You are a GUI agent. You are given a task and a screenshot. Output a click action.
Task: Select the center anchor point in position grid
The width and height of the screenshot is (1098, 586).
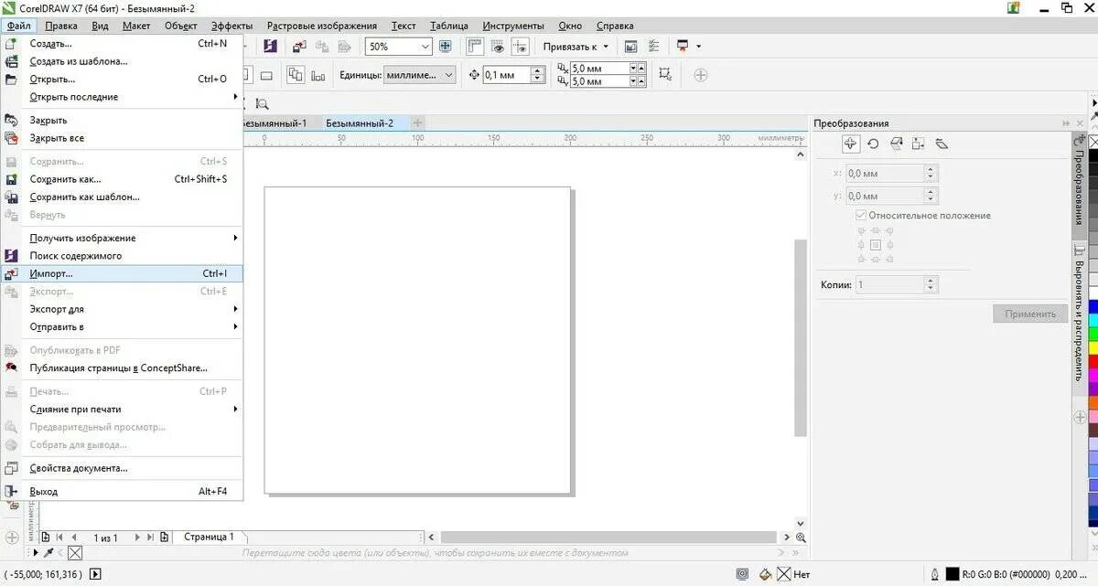tap(875, 245)
